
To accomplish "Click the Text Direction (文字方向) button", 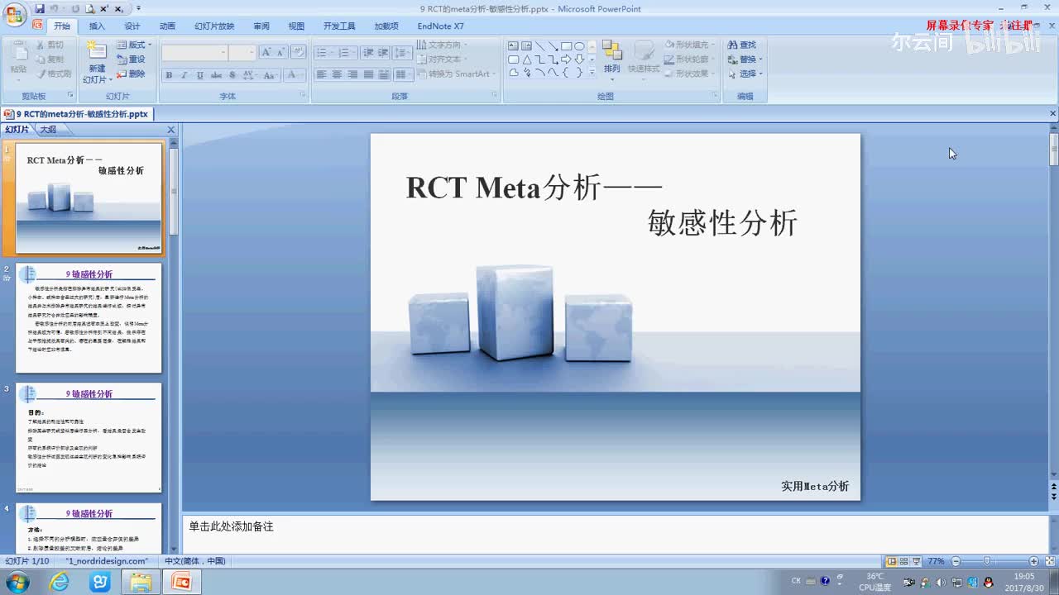I will (443, 45).
